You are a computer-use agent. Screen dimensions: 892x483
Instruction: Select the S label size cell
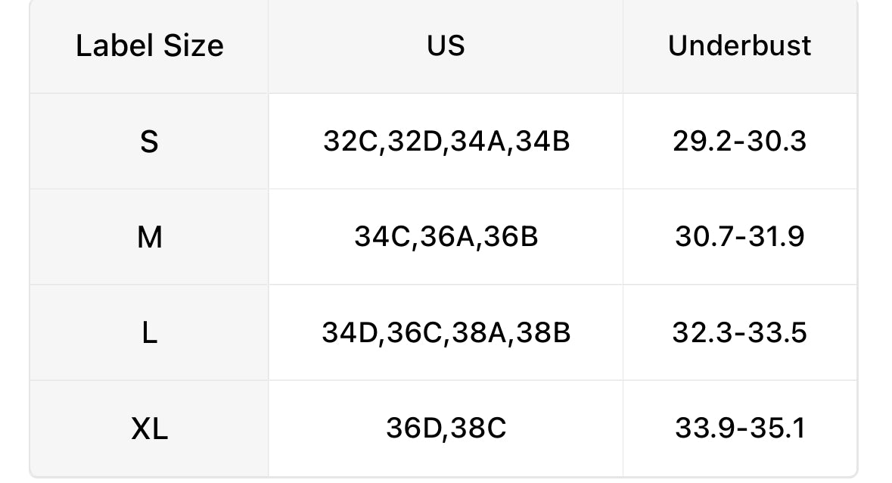(x=150, y=142)
